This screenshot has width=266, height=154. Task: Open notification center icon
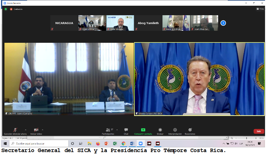pyautogui.click(x=259, y=144)
